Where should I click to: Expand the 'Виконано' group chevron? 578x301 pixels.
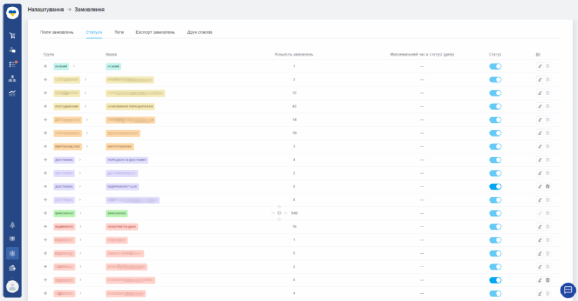tap(81, 213)
